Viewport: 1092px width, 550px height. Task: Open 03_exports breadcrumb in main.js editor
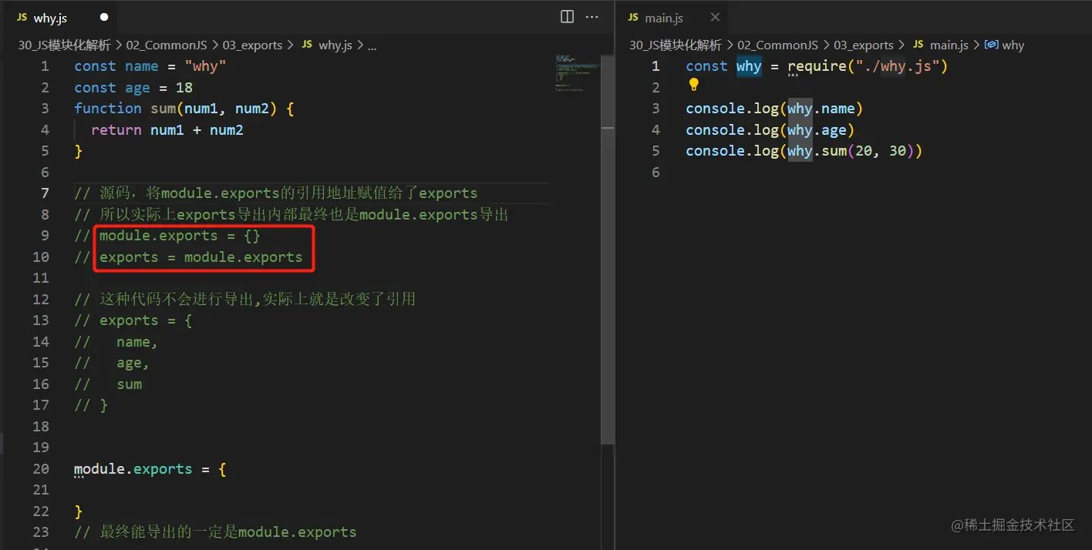click(864, 45)
